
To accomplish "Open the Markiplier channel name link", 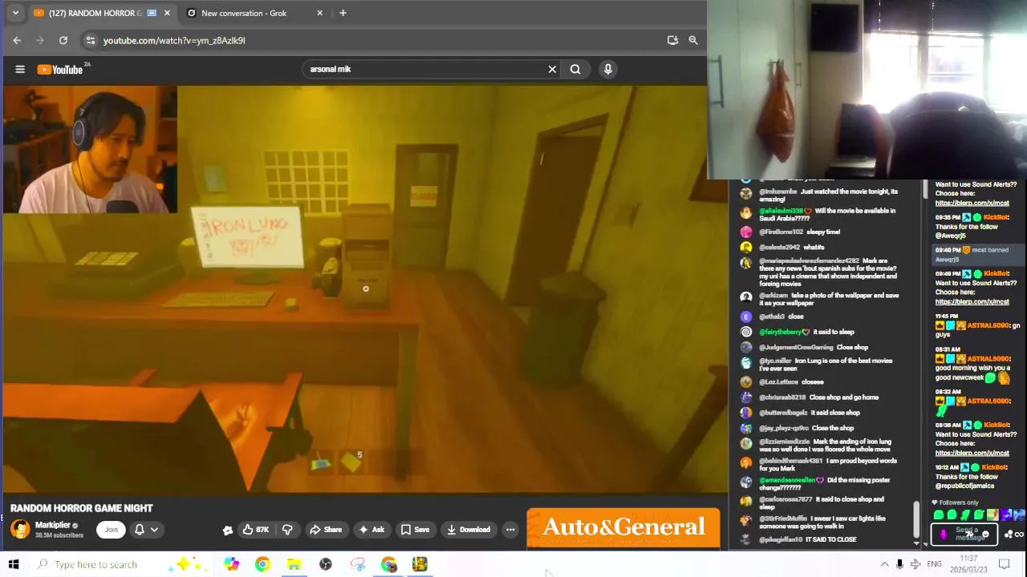I will point(53,525).
